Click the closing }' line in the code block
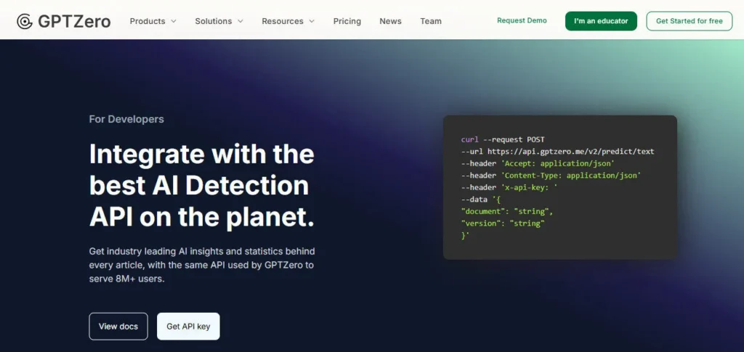This screenshot has width=744, height=352. (465, 235)
